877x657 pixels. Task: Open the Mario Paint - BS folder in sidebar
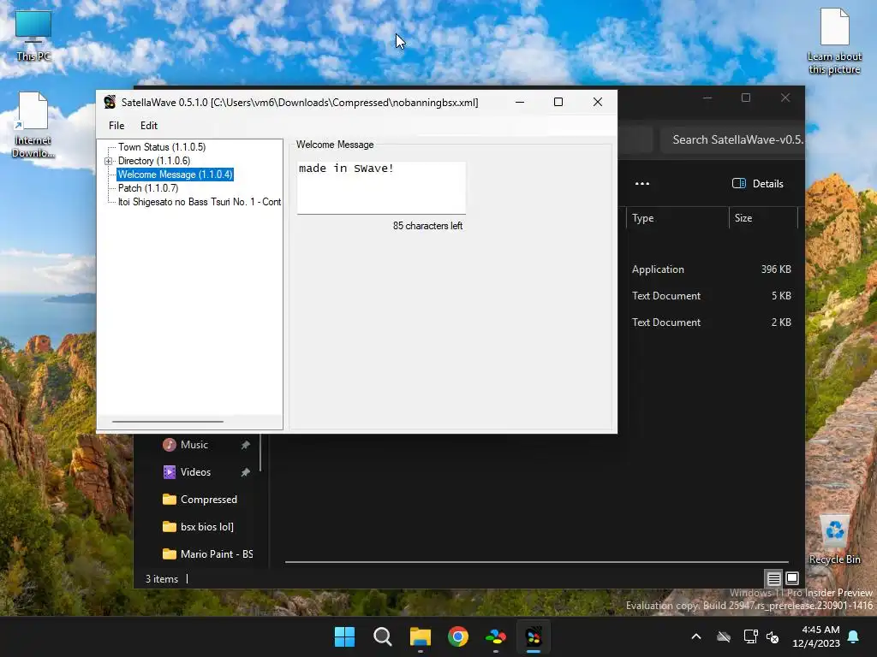(x=208, y=554)
